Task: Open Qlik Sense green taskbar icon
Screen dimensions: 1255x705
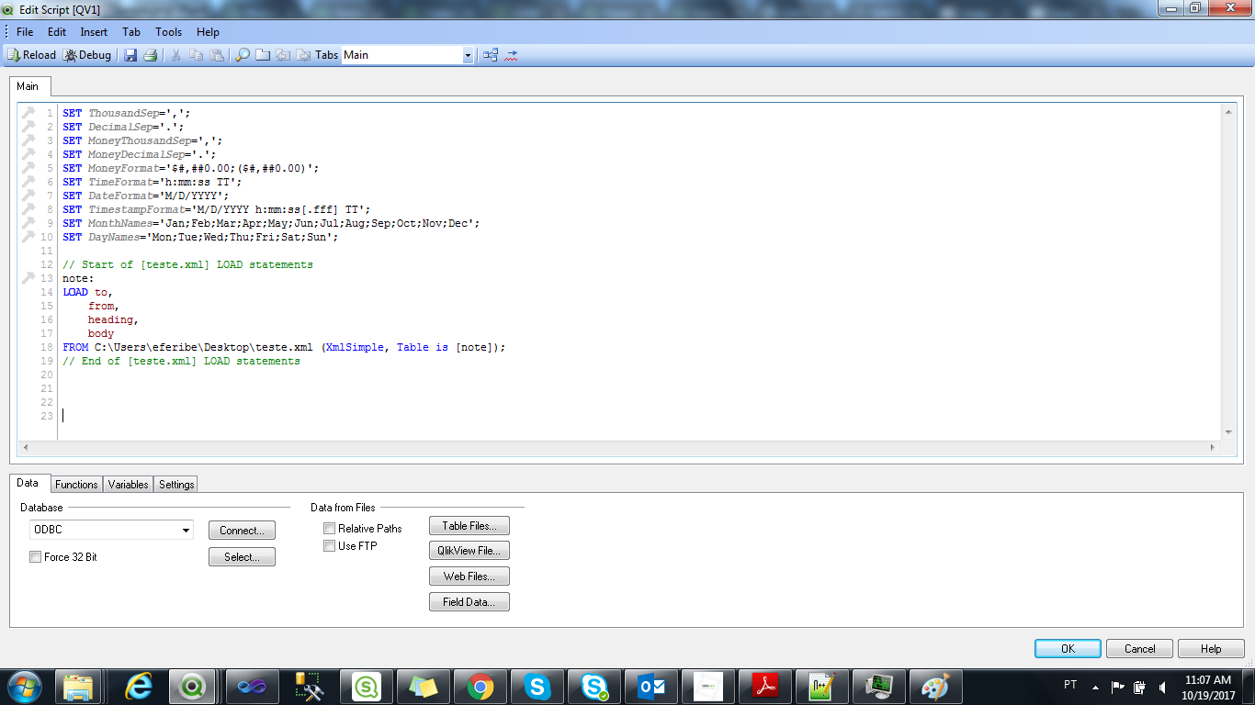Action: pos(367,687)
